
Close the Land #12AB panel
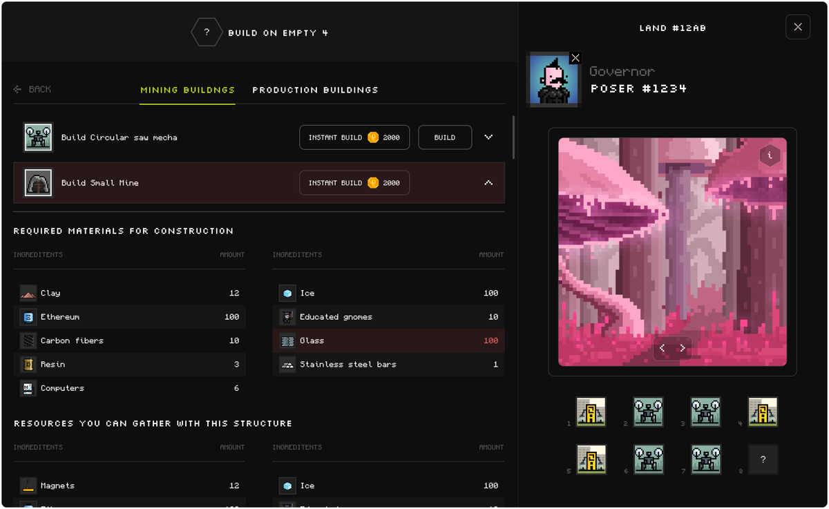[x=798, y=27]
